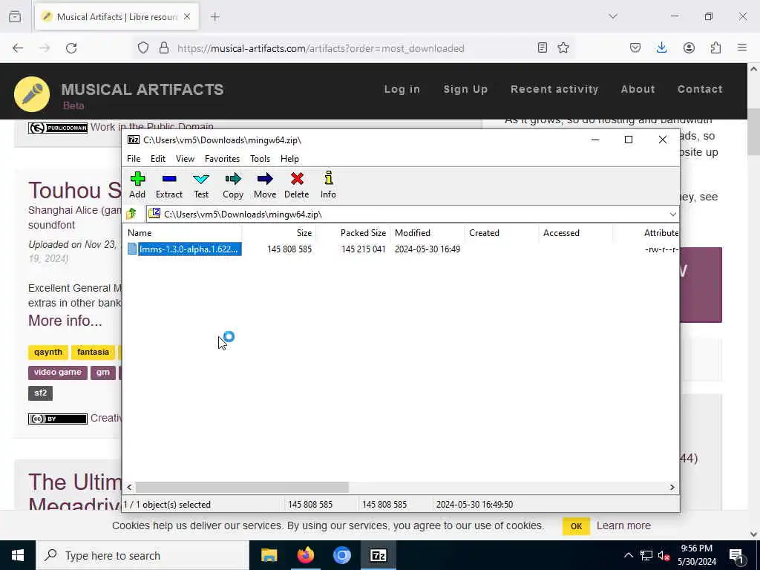
Task: Select the qsynth tag
Action: pos(48,352)
